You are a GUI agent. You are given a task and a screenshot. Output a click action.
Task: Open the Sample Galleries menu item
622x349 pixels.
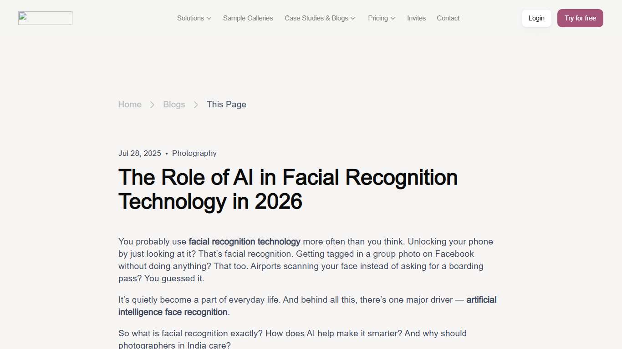(x=248, y=18)
